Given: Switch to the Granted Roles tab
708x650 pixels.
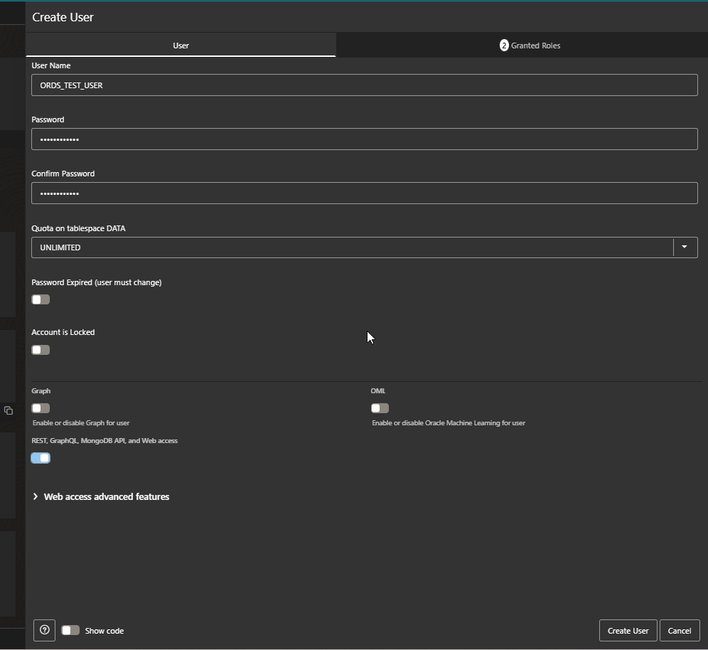Looking at the screenshot, I should pyautogui.click(x=530, y=45).
